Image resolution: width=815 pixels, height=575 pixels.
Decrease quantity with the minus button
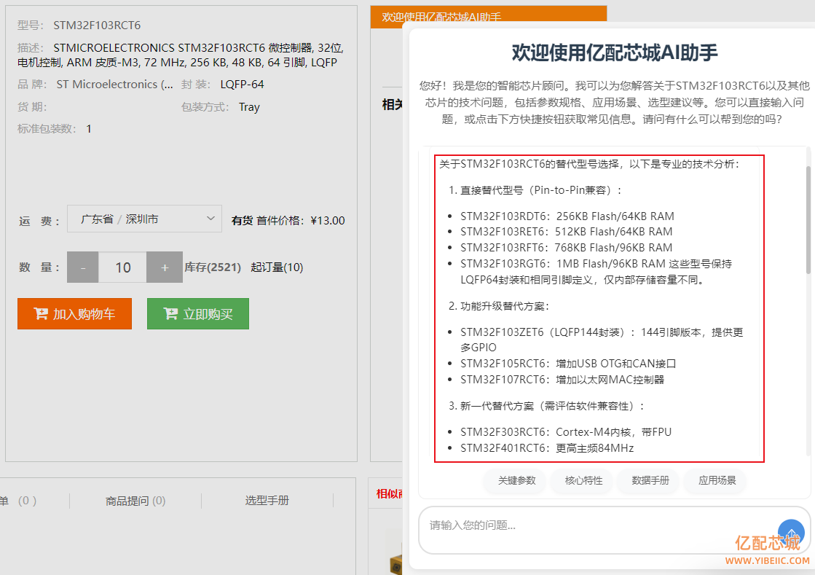coord(82,267)
